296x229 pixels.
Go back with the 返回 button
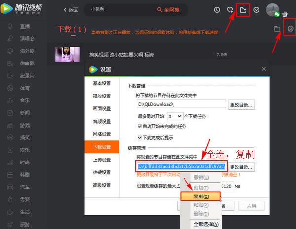pyautogui.click(x=71, y=10)
